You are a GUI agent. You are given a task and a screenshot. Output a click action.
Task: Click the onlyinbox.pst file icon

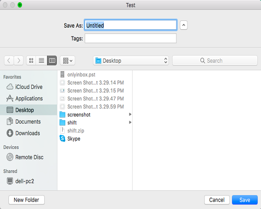point(62,74)
